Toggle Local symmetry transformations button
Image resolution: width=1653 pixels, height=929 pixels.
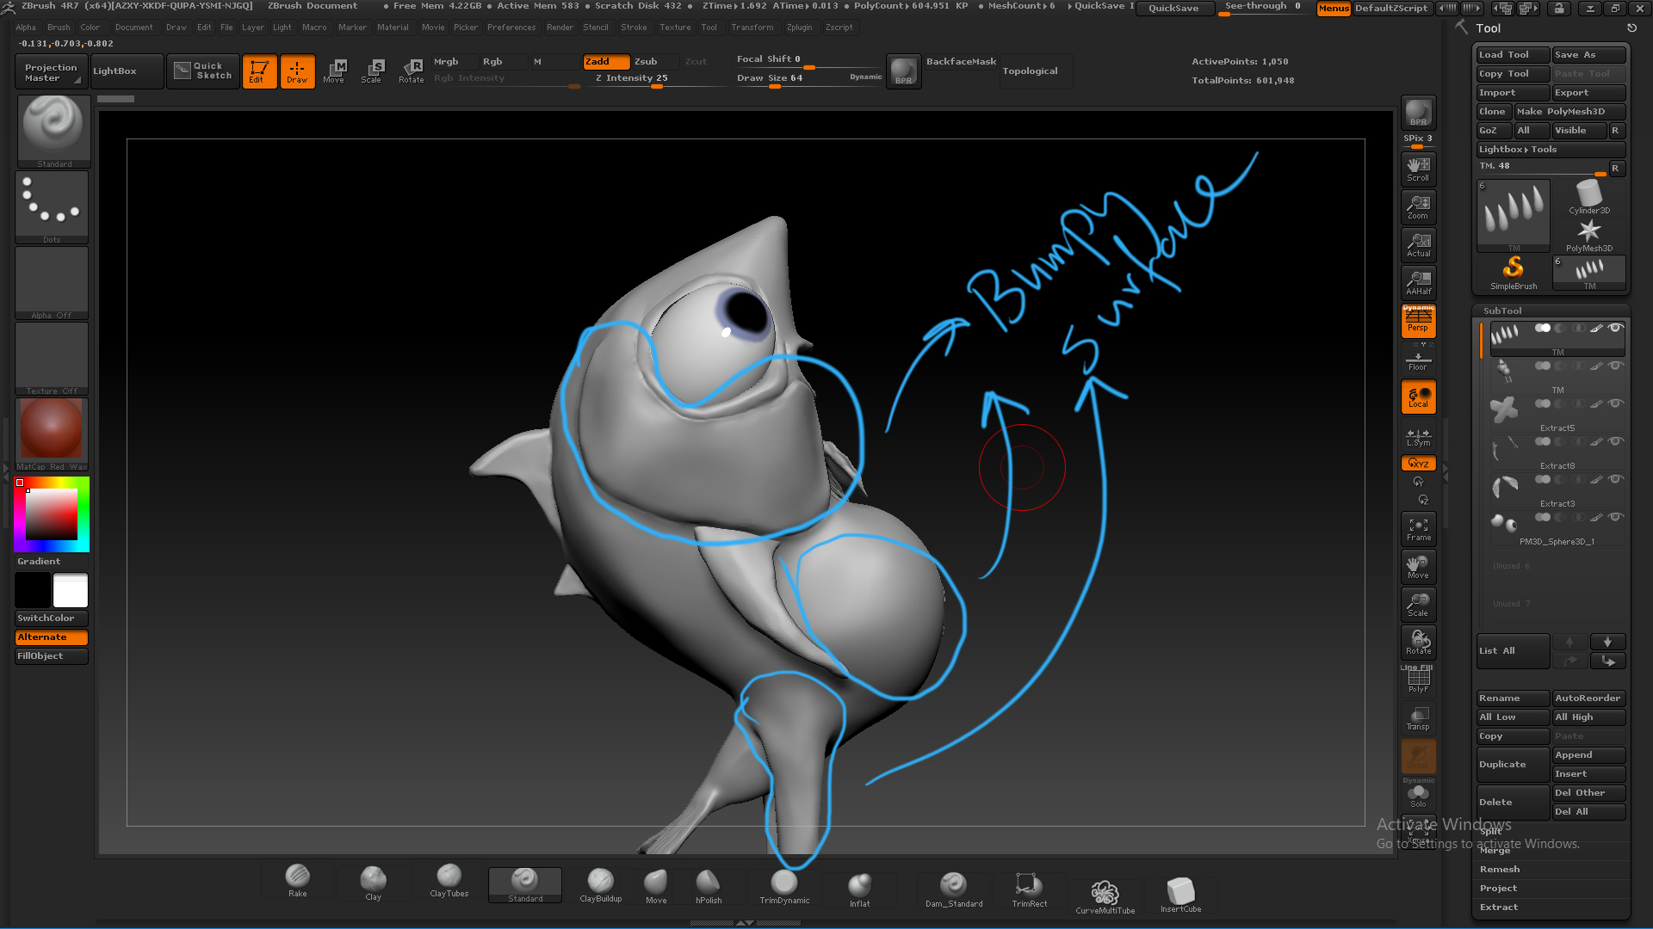(x=1418, y=397)
